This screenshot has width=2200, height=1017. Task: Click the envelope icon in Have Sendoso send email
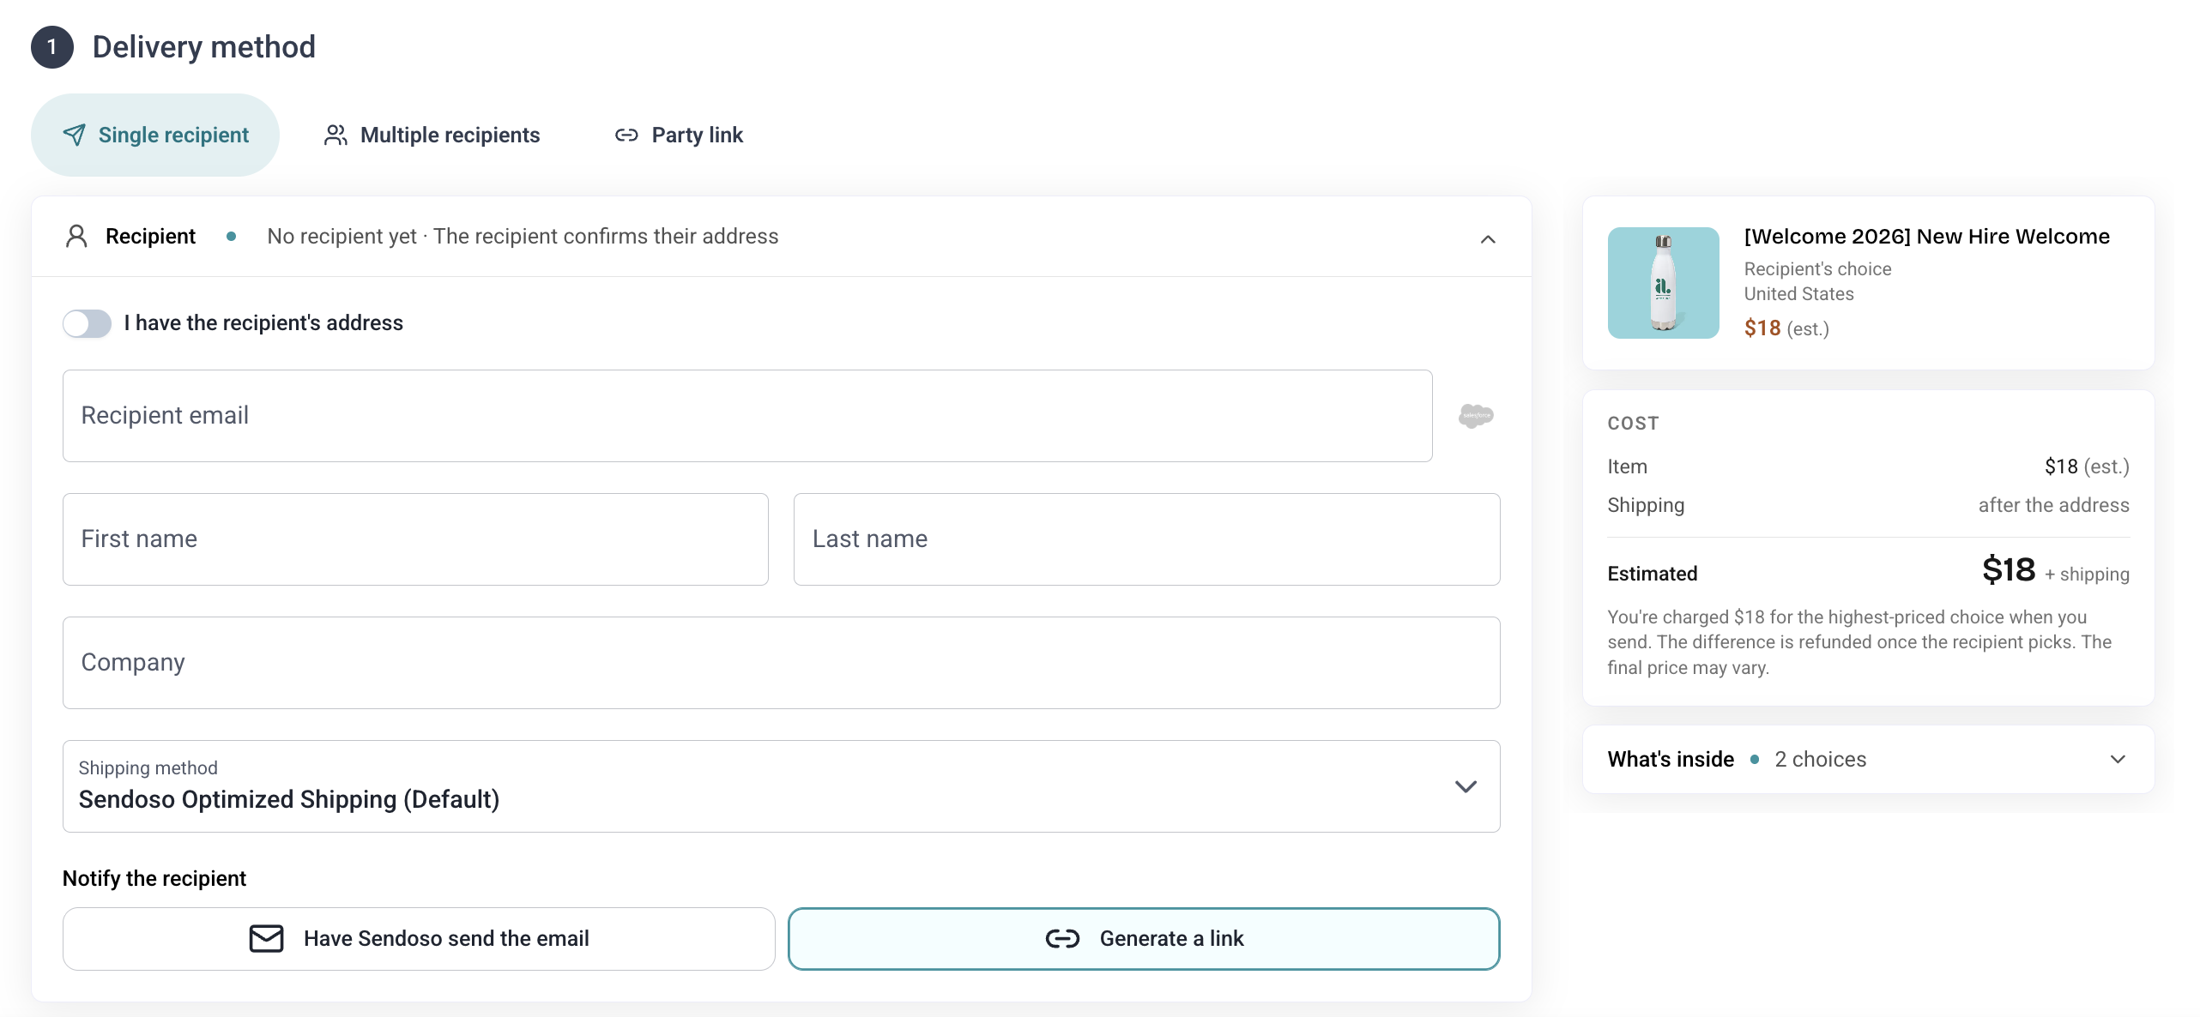click(x=266, y=938)
